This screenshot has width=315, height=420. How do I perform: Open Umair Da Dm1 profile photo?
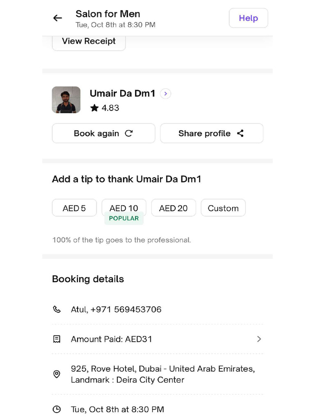coord(66,100)
